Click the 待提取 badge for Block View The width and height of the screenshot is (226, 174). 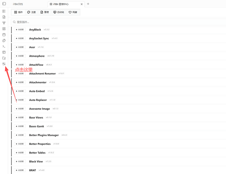pyautogui.click(x=20, y=161)
